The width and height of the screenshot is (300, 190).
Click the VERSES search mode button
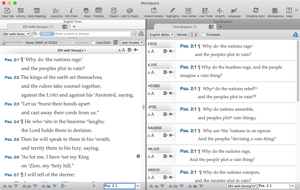point(46,34)
